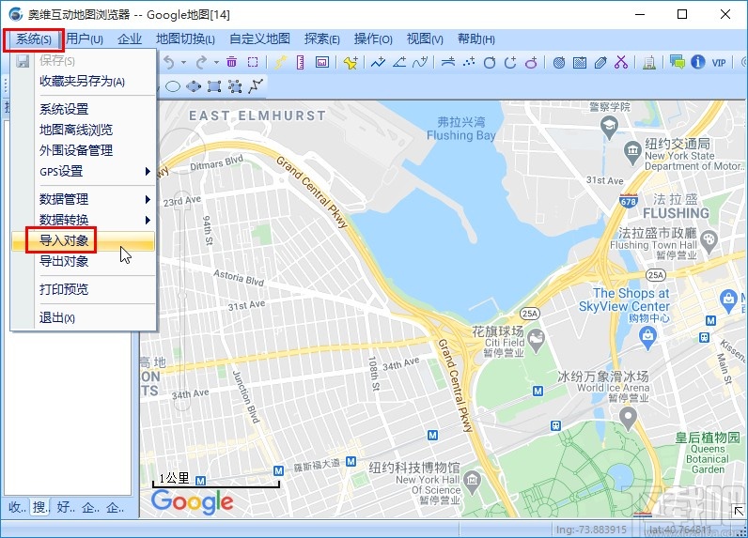The width and height of the screenshot is (748, 538).
Task: Select the dashed rectangle selection tool
Action: pos(253,62)
